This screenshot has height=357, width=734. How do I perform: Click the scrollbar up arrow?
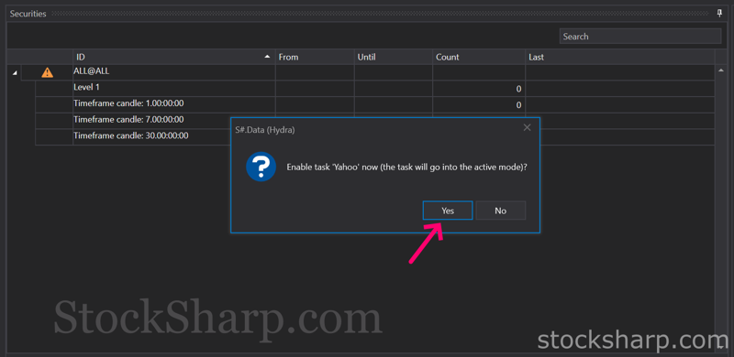(720, 70)
